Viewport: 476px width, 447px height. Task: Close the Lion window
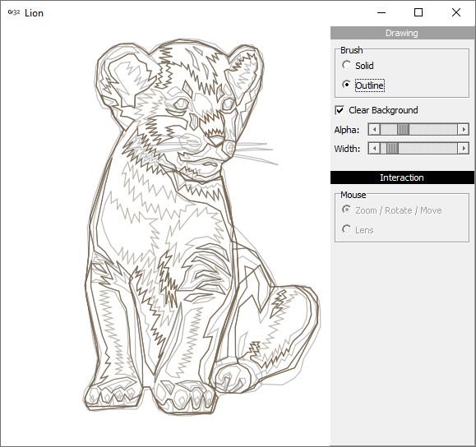456,13
